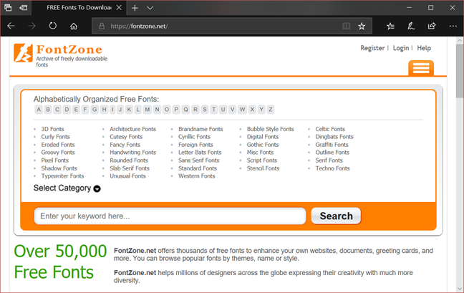Click the Register link
464x293 pixels.
tap(372, 48)
